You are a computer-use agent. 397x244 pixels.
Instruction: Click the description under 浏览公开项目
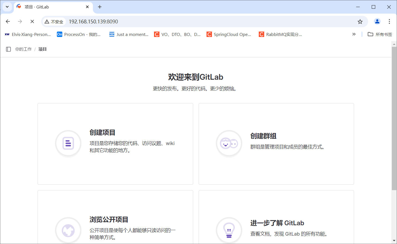133,234
